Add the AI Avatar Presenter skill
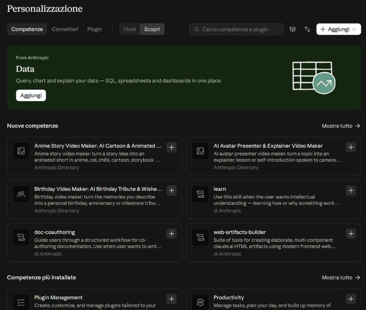The width and height of the screenshot is (366, 310). pos(351,147)
